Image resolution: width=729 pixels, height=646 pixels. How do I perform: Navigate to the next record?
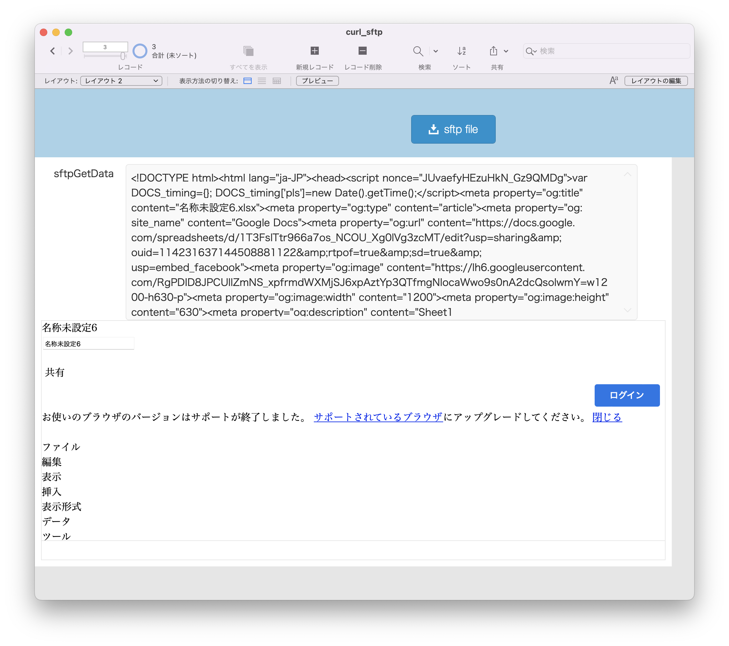(x=70, y=51)
